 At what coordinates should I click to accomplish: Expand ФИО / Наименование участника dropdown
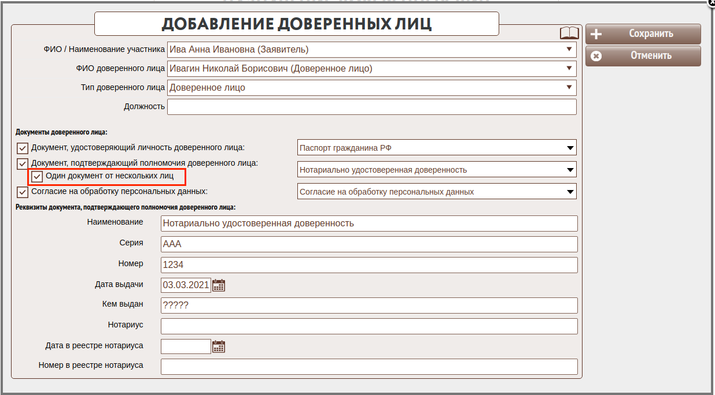(371, 50)
